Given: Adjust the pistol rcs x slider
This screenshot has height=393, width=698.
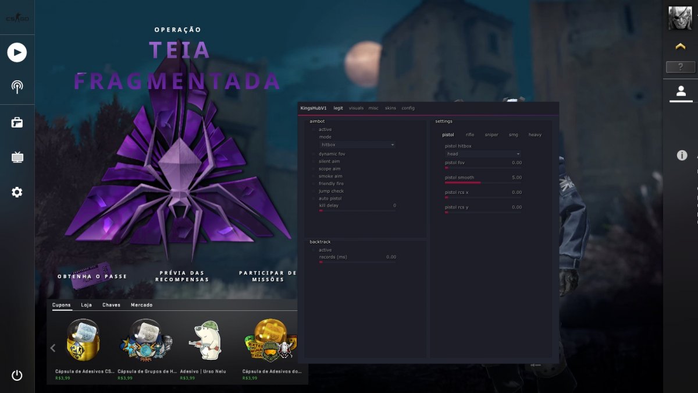Looking at the screenshot, I should tap(483, 197).
